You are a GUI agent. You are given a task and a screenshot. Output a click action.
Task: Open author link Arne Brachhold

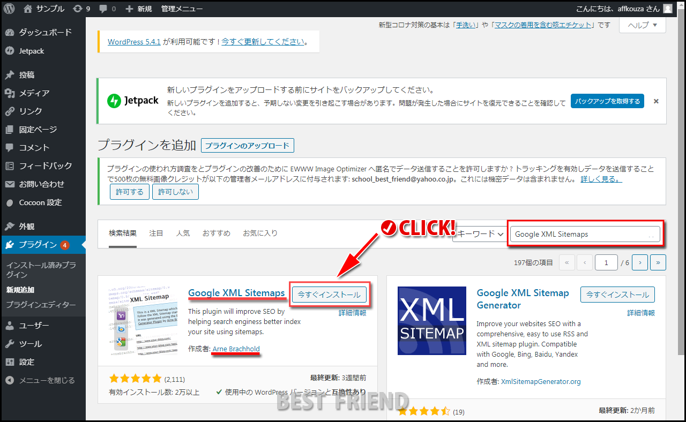(x=236, y=349)
